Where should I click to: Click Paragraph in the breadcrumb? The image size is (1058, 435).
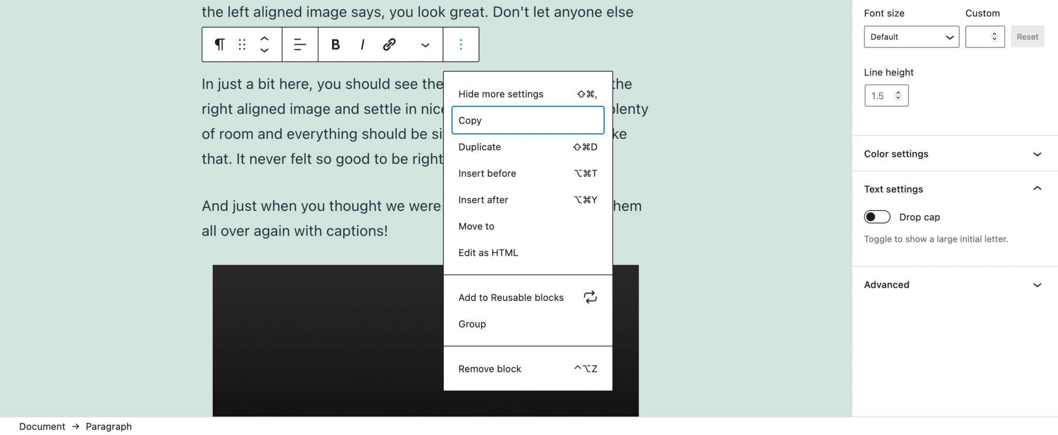[x=108, y=427]
